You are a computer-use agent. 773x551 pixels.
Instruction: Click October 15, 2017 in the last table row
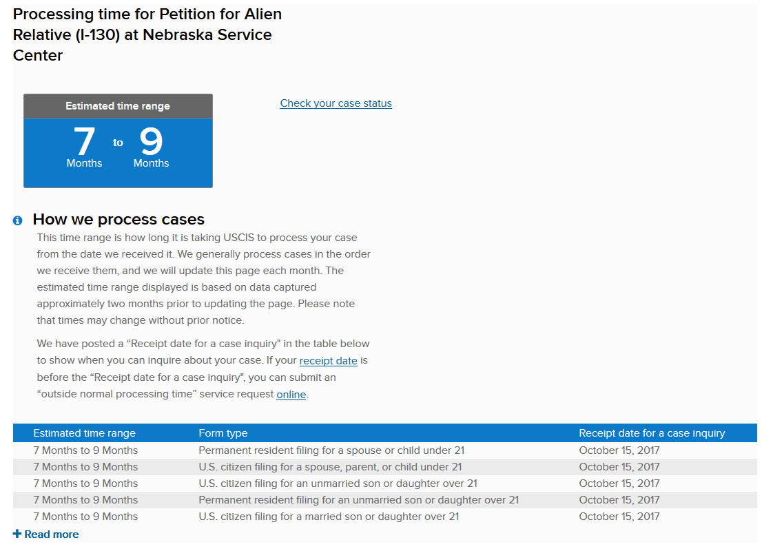(x=619, y=517)
